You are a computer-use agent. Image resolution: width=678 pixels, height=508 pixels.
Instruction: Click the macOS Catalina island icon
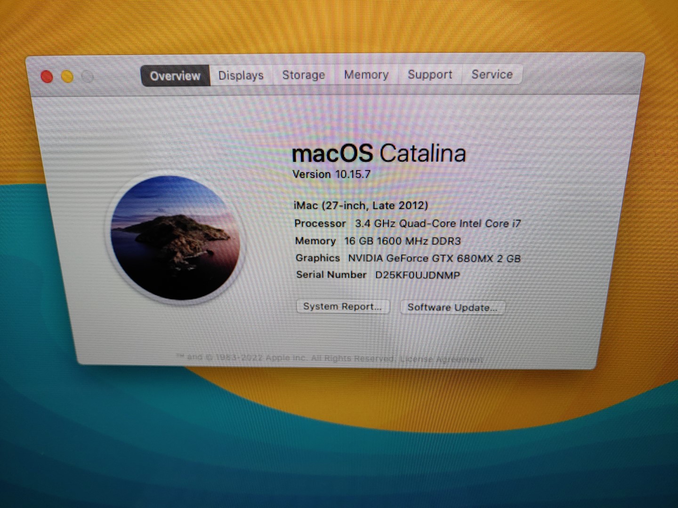(175, 238)
